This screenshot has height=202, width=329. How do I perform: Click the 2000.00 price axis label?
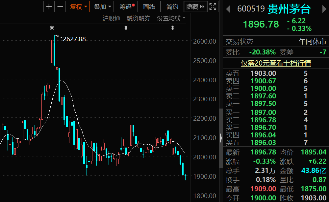[205, 157]
